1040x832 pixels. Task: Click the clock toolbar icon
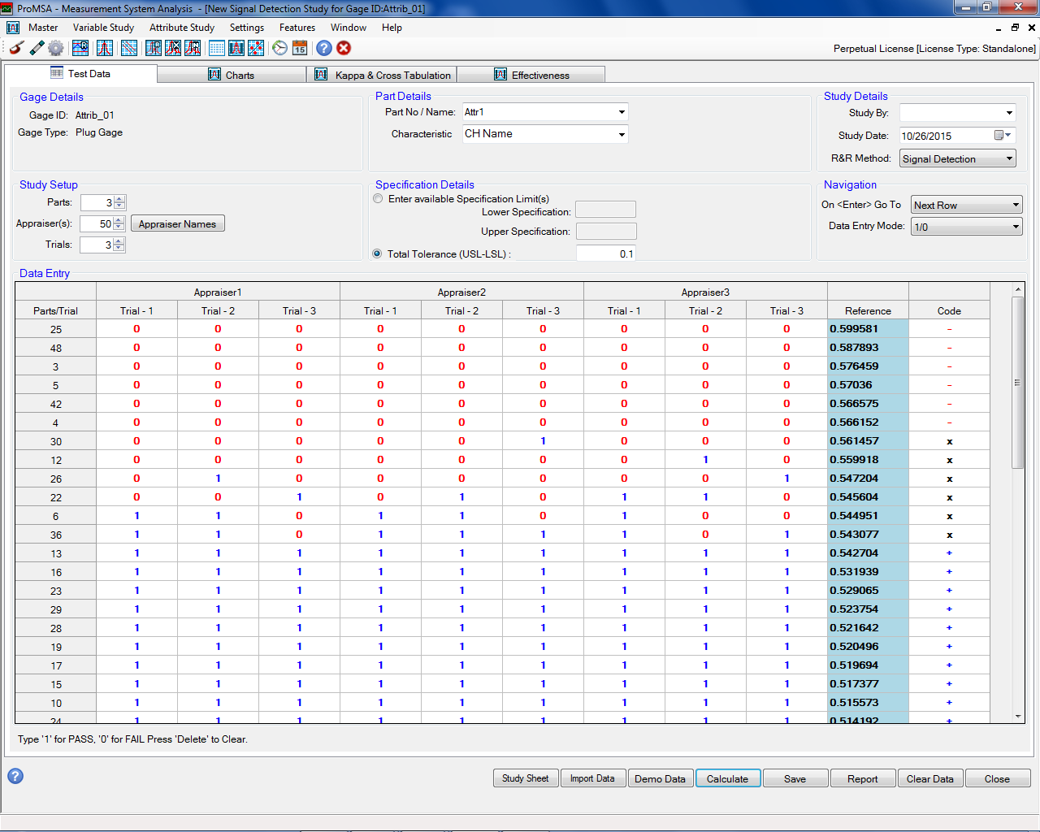point(280,48)
